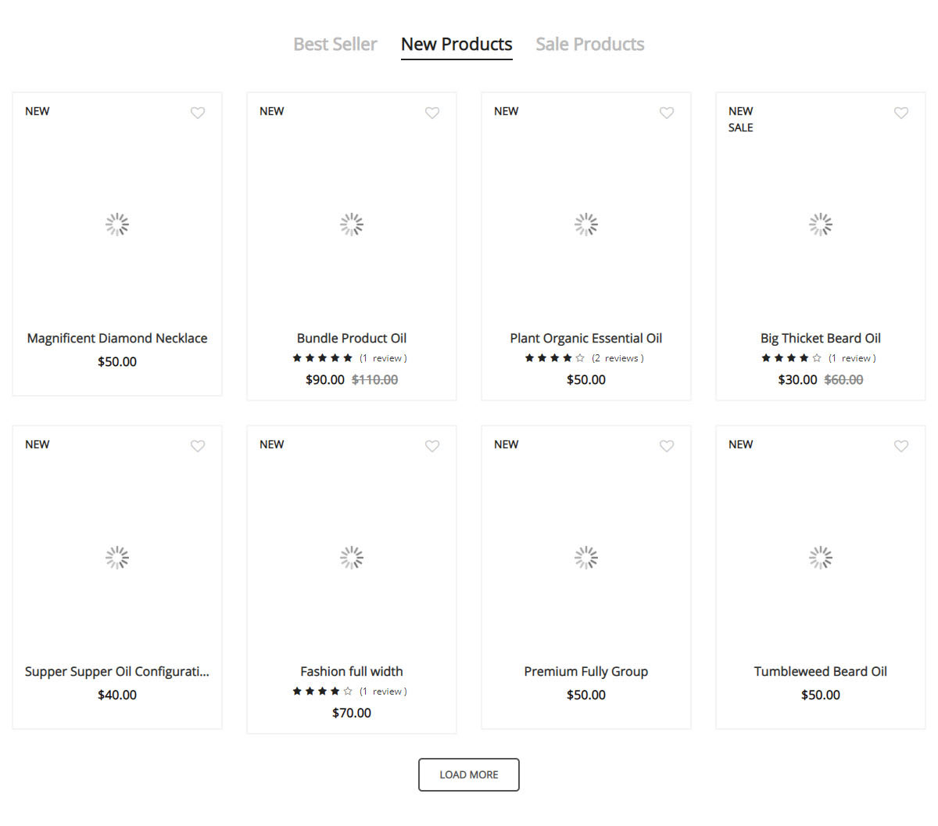Click Big Thicket Beard Oil product image

coord(820,225)
